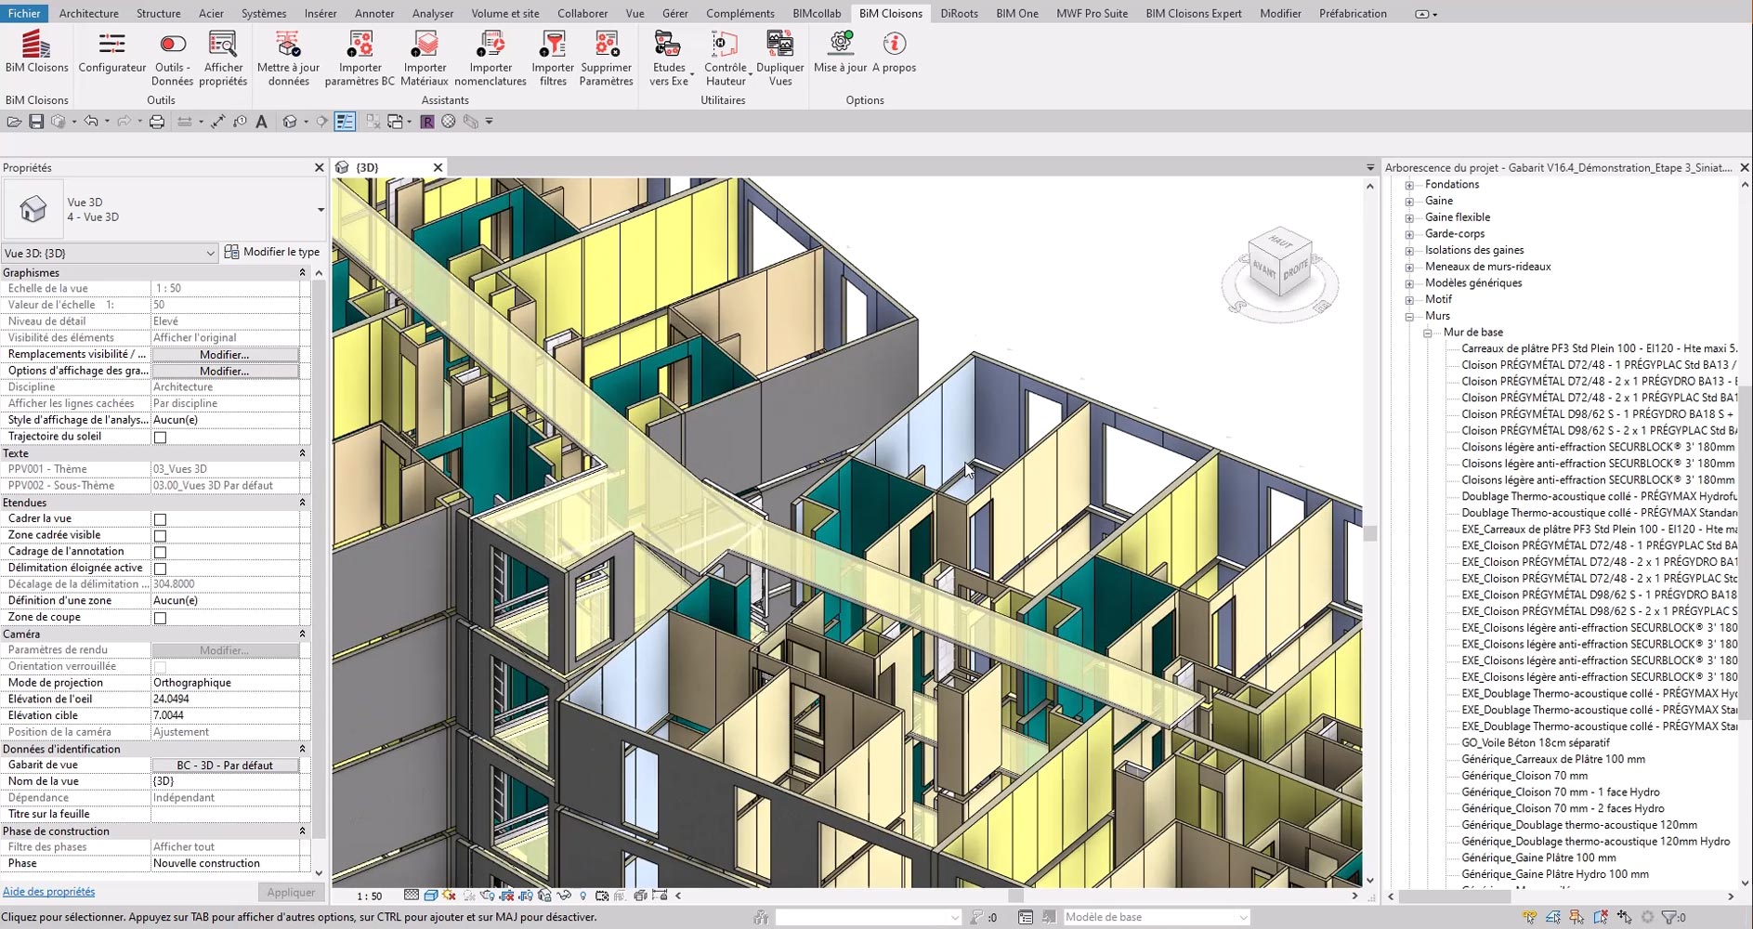Select Générique_Cloison 70 mm tree item

click(x=1524, y=776)
